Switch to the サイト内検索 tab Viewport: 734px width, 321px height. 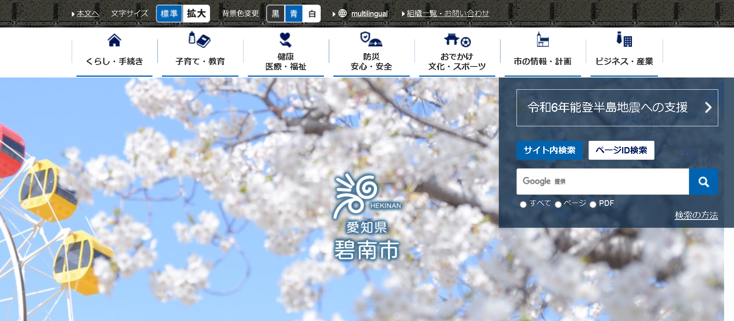click(x=550, y=150)
